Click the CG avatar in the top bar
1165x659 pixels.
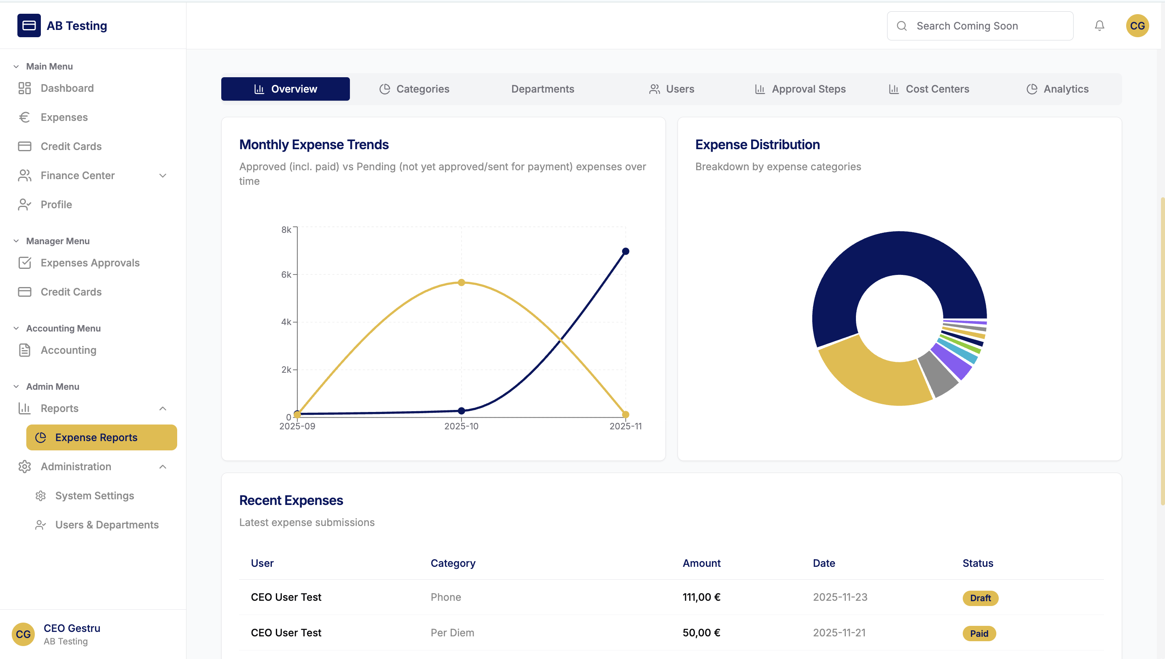point(1137,26)
